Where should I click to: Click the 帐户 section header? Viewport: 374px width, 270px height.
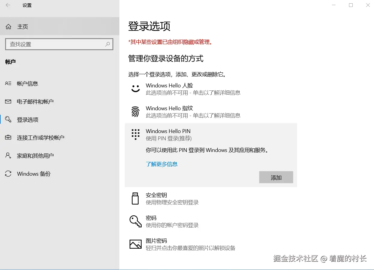(x=11, y=62)
